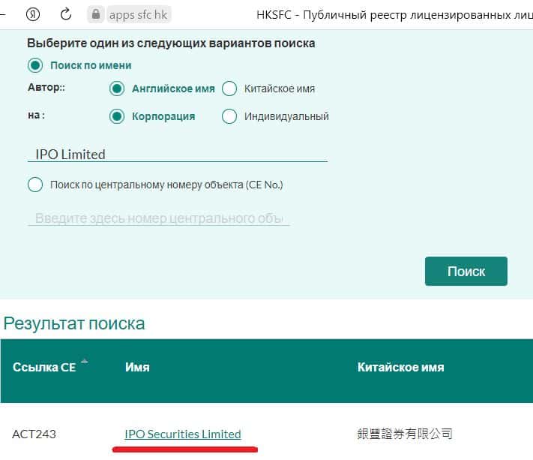Click the Yandex browser logo icon
The width and height of the screenshot is (533, 460).
pos(33,14)
